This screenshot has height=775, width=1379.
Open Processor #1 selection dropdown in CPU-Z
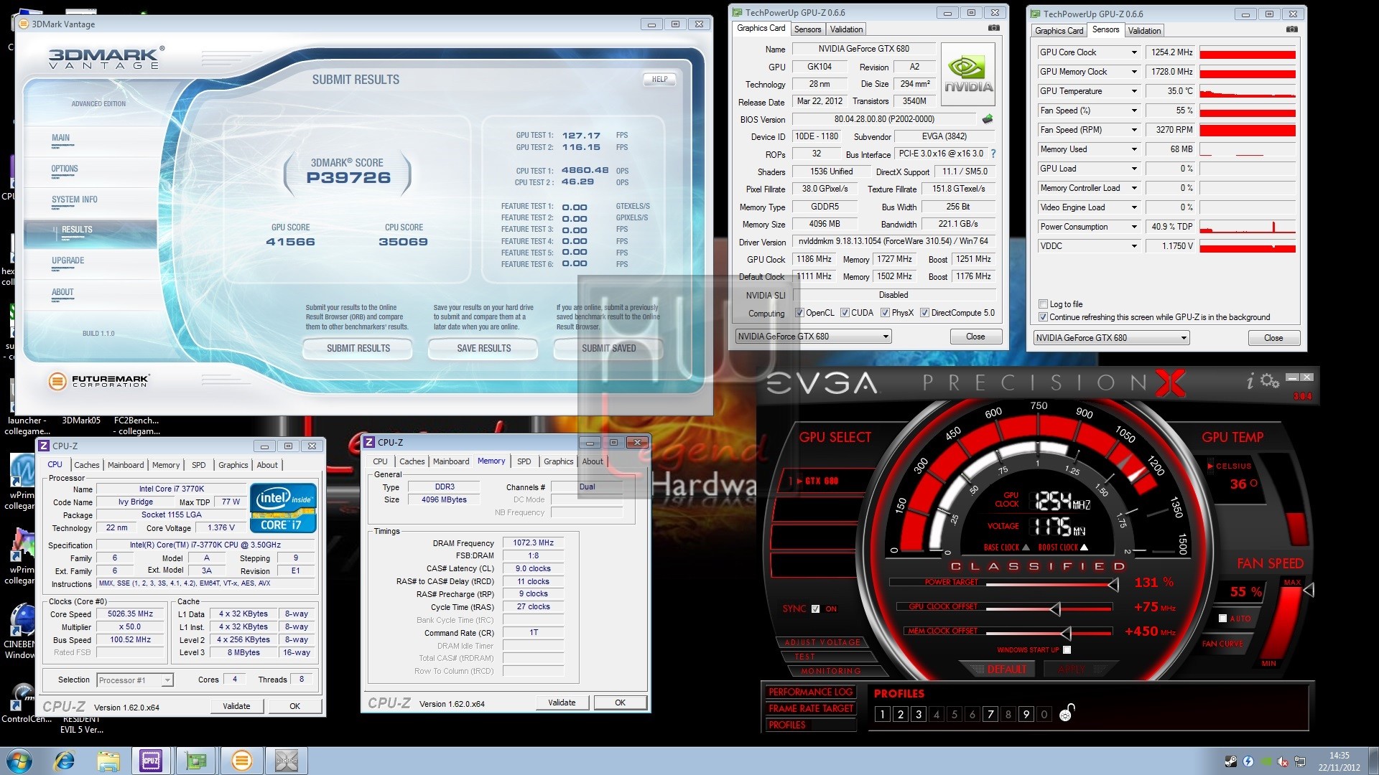[134, 680]
